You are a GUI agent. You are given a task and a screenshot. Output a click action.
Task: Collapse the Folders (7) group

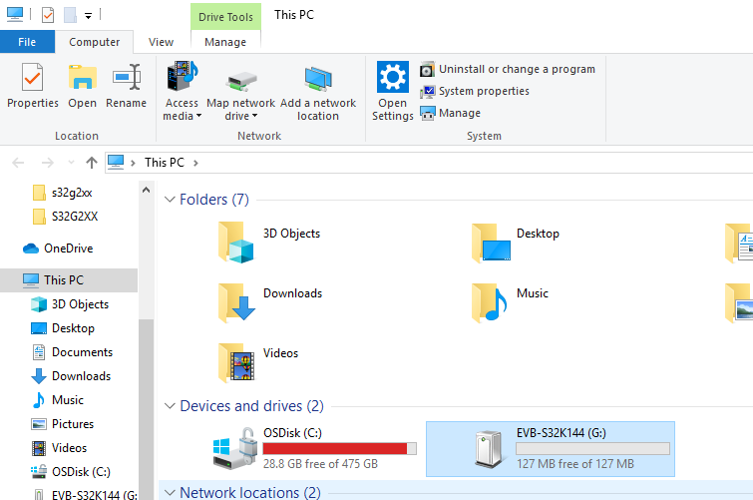170,199
